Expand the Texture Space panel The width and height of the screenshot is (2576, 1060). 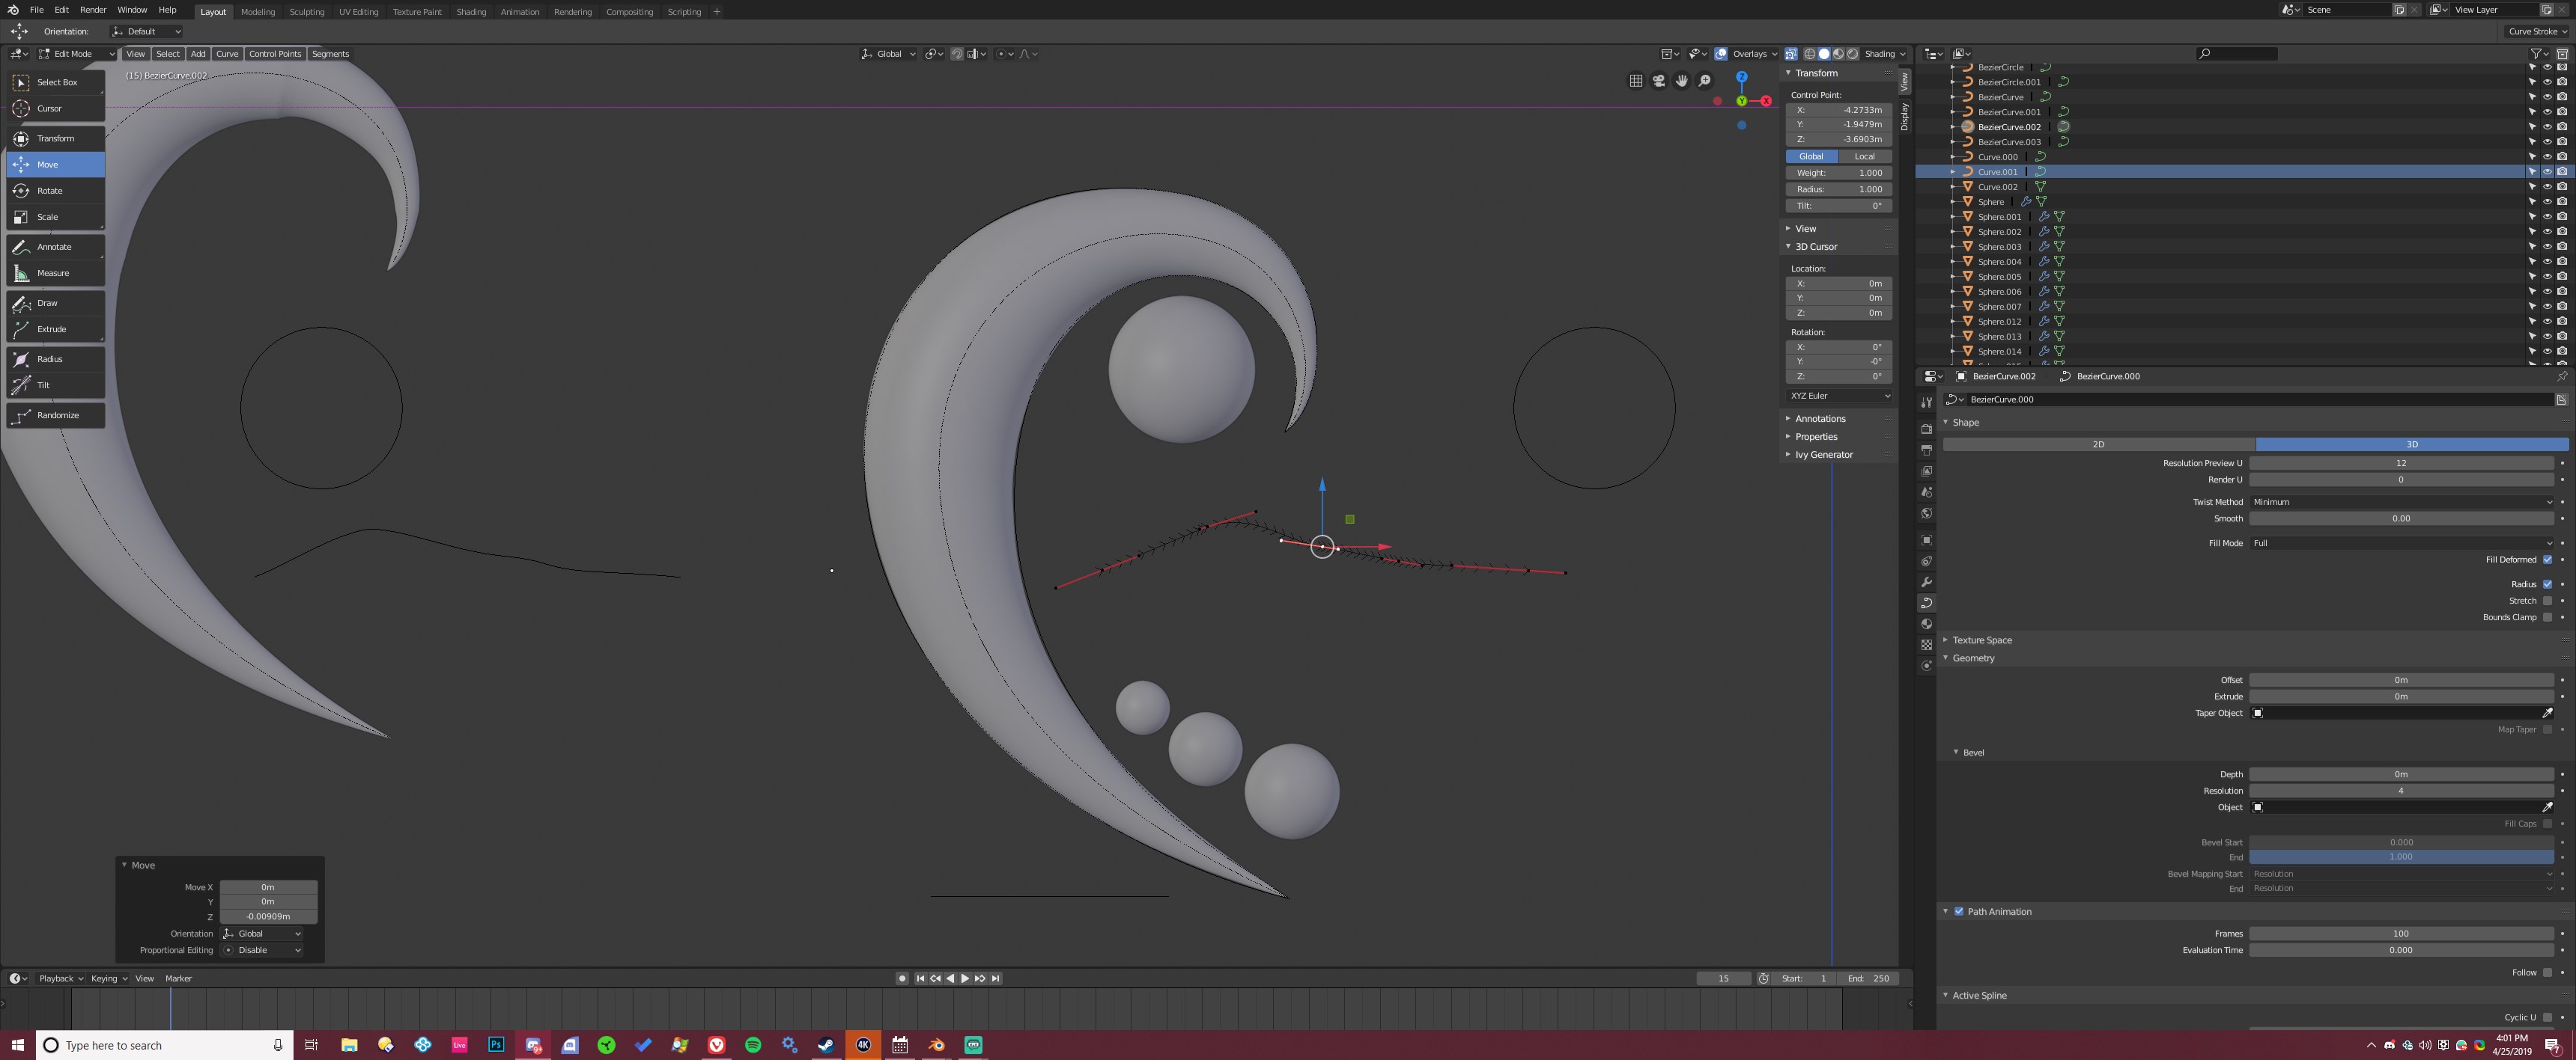[1981, 640]
